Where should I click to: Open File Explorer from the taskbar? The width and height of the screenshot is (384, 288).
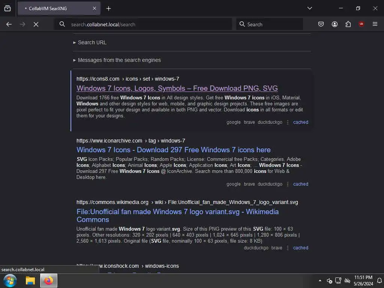30,280
